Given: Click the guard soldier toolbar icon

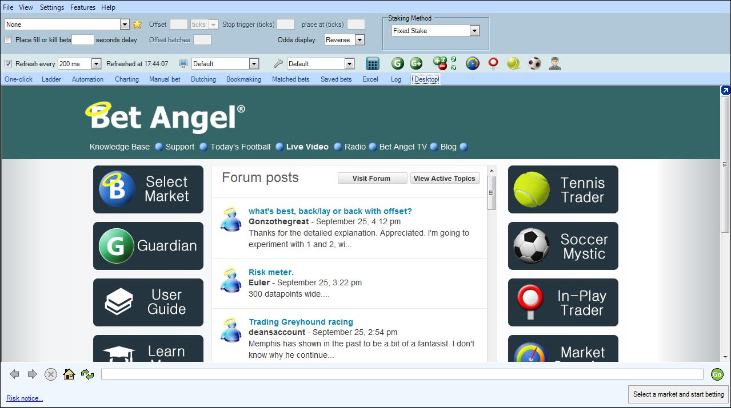Looking at the screenshot, I should tap(554, 63).
